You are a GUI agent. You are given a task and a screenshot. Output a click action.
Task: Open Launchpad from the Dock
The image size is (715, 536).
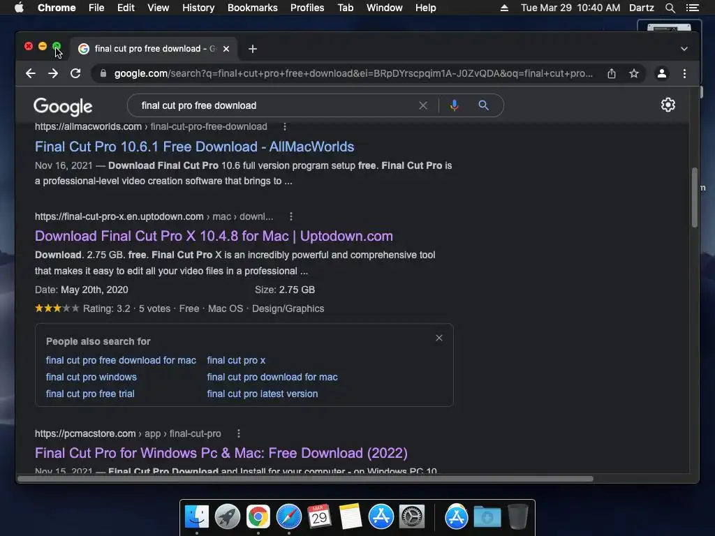pos(228,517)
